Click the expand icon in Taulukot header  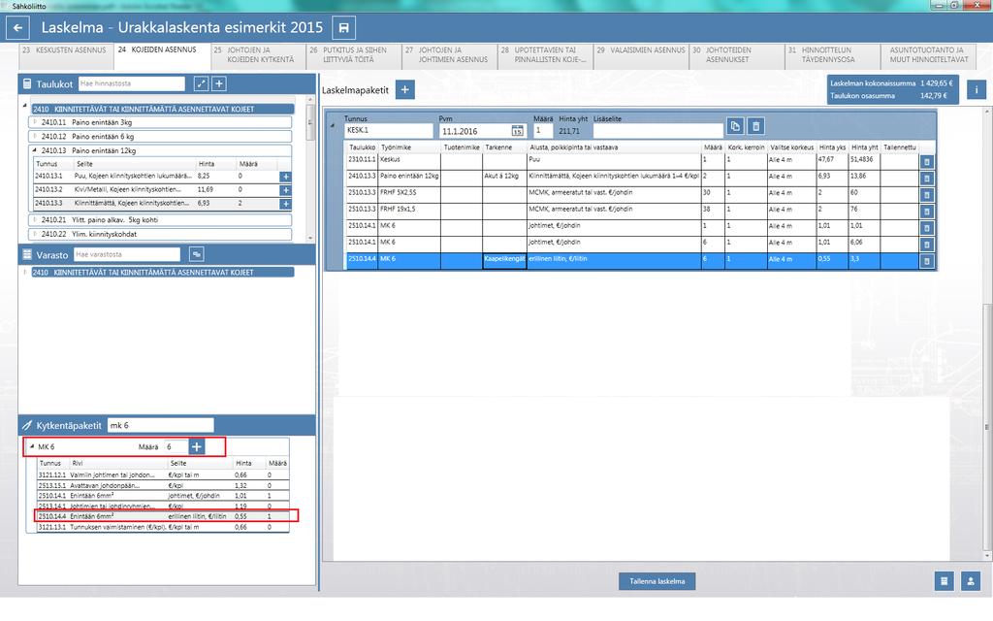pyautogui.click(x=201, y=83)
